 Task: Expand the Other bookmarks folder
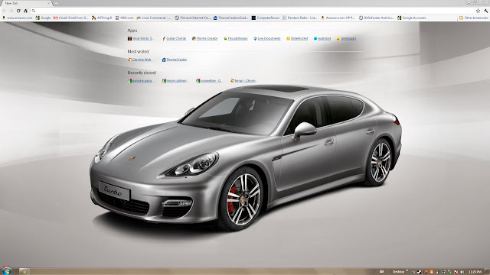pos(473,18)
